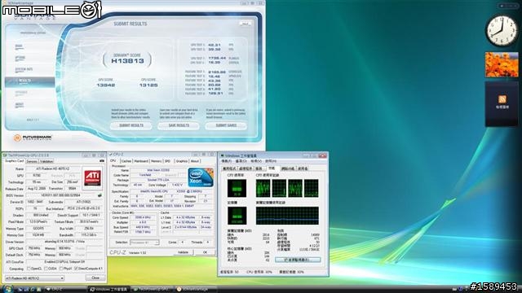Open the first Task Manager tab (Applications)
The width and height of the screenshot is (522, 293).
pyautogui.click(x=229, y=168)
